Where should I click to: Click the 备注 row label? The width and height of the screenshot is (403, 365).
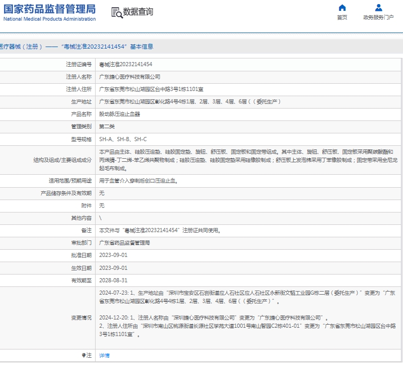86,231
